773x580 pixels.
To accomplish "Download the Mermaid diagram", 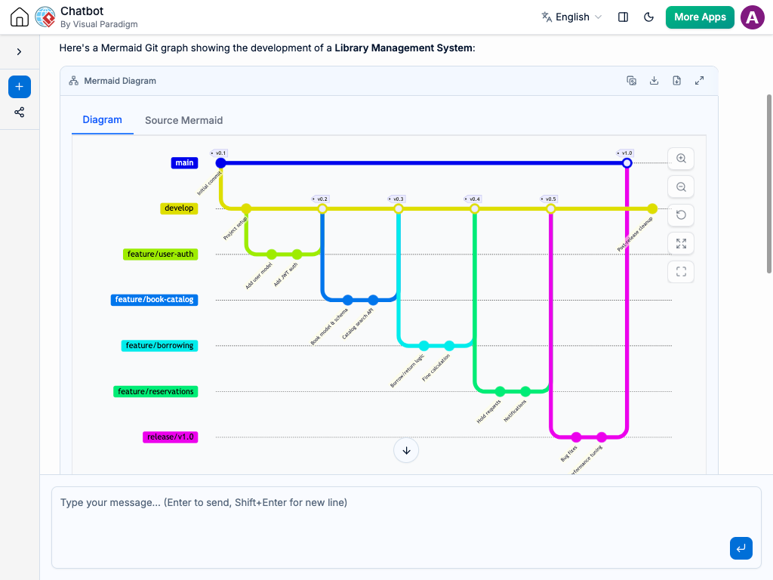I will (x=654, y=80).
